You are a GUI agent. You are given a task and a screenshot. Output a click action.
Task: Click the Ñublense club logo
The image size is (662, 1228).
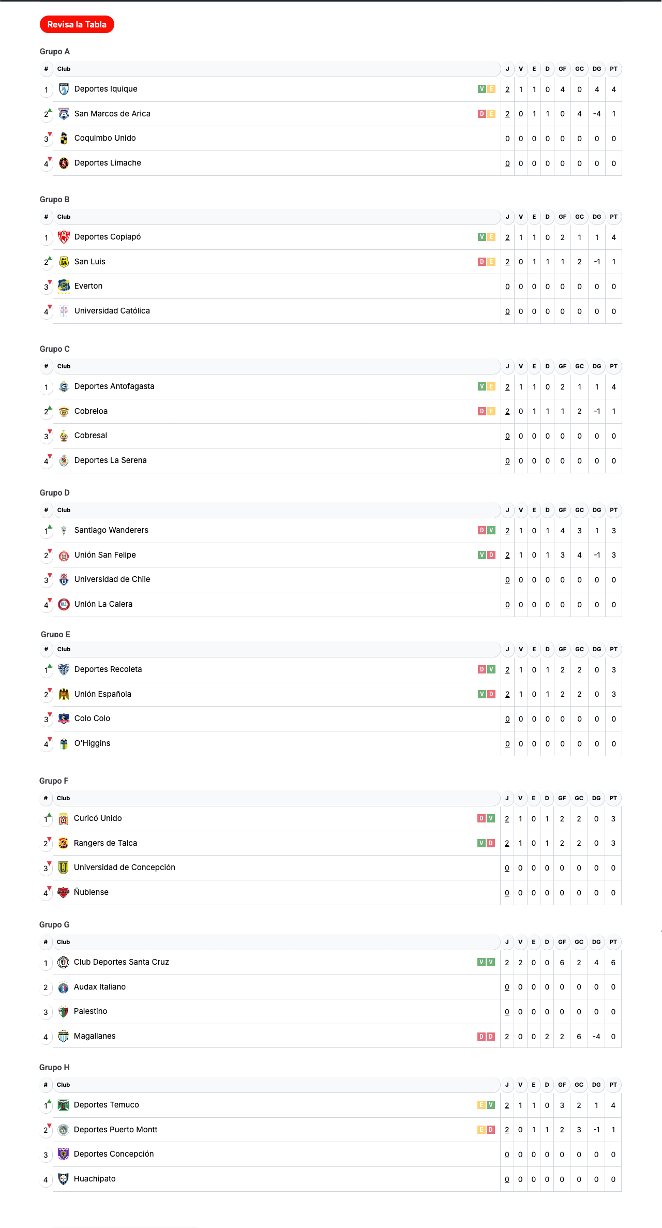pyautogui.click(x=63, y=893)
